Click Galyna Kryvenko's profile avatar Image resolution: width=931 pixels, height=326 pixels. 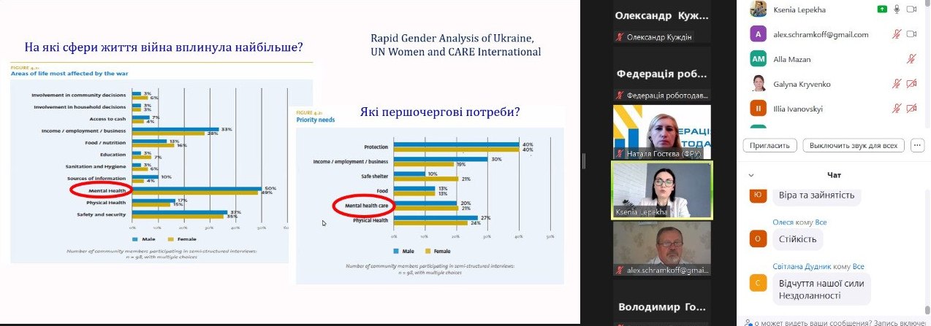[x=759, y=84]
